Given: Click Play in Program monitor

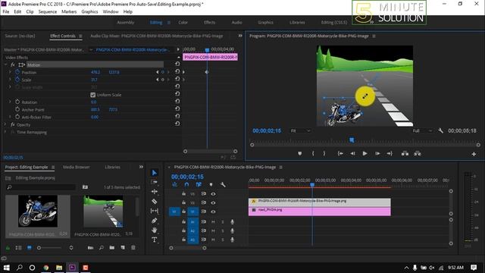Looking at the screenshot, I should [365, 153].
